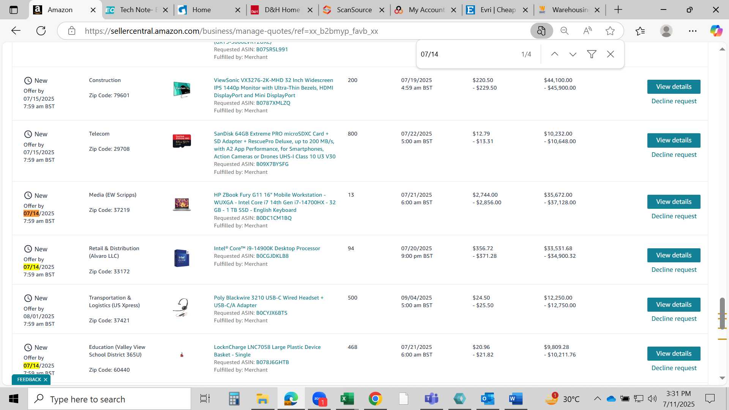Click the page scrollbar down arrow
The height and width of the screenshot is (410, 729).
pos(722,378)
